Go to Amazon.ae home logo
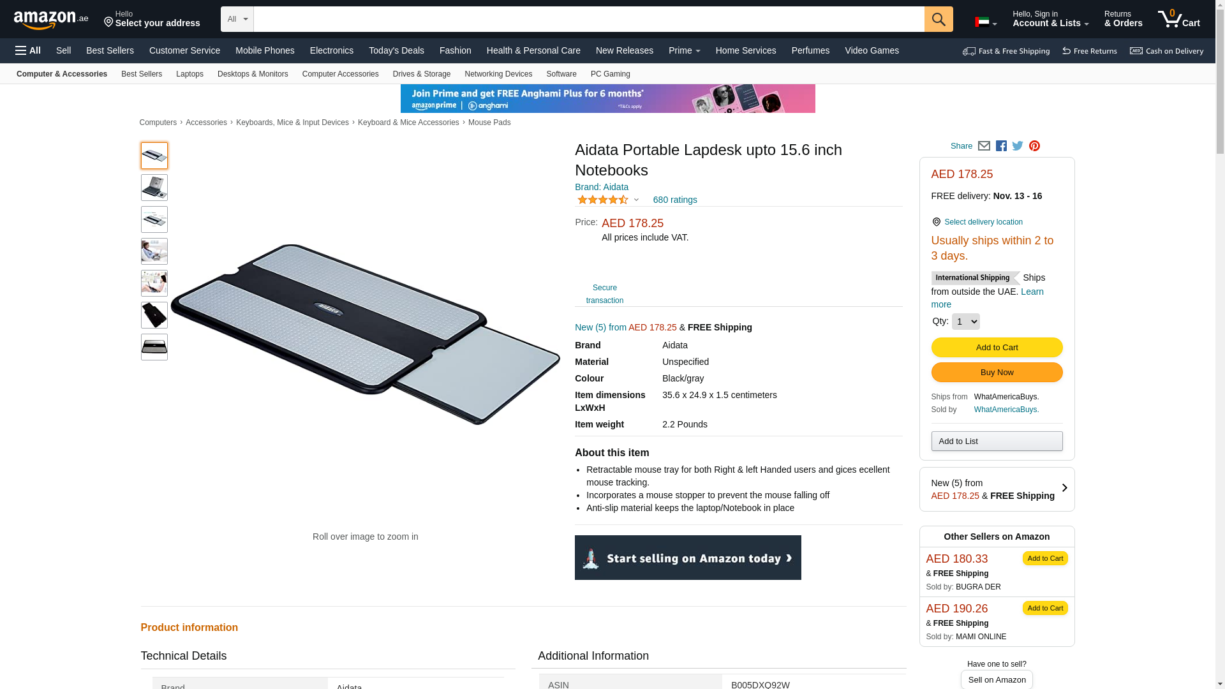The image size is (1225, 689). pos(51,20)
